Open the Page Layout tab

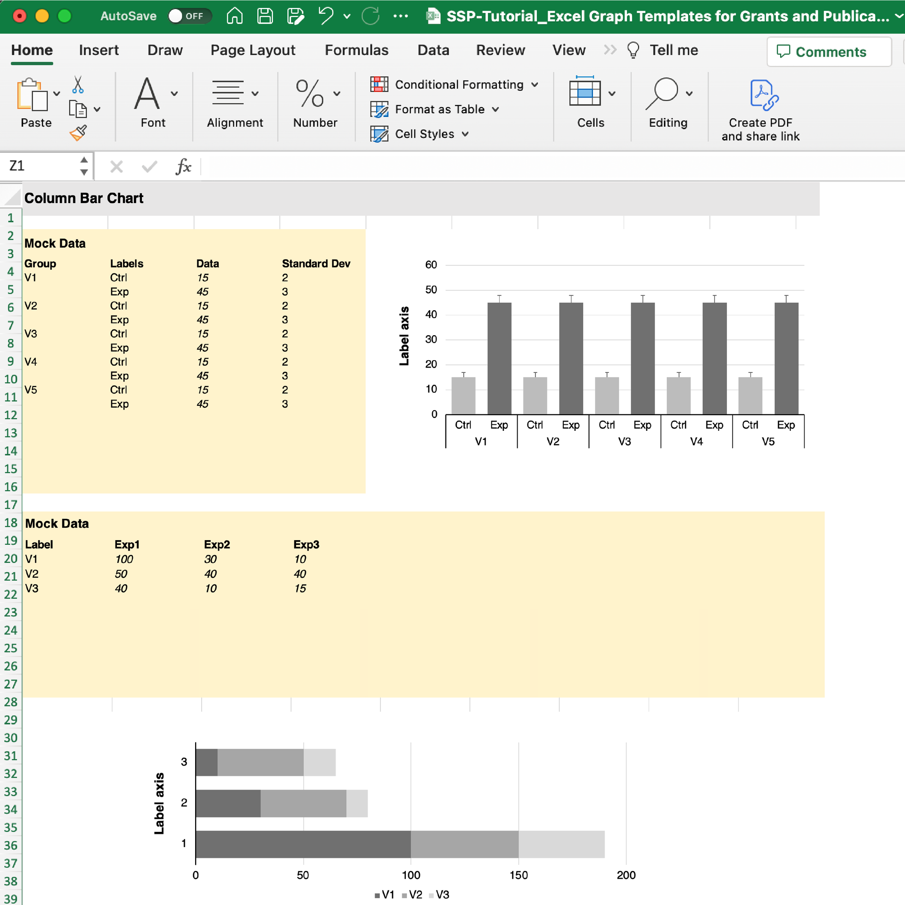coord(253,50)
